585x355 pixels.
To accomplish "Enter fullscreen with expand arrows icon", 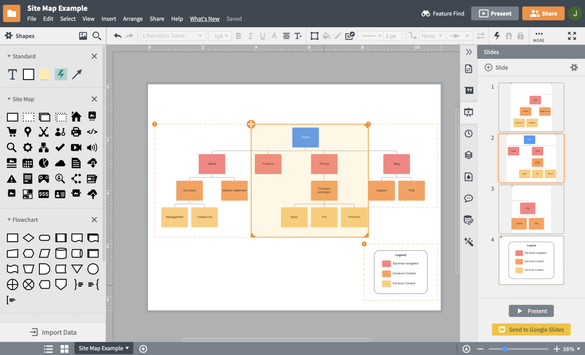I will [572, 36].
